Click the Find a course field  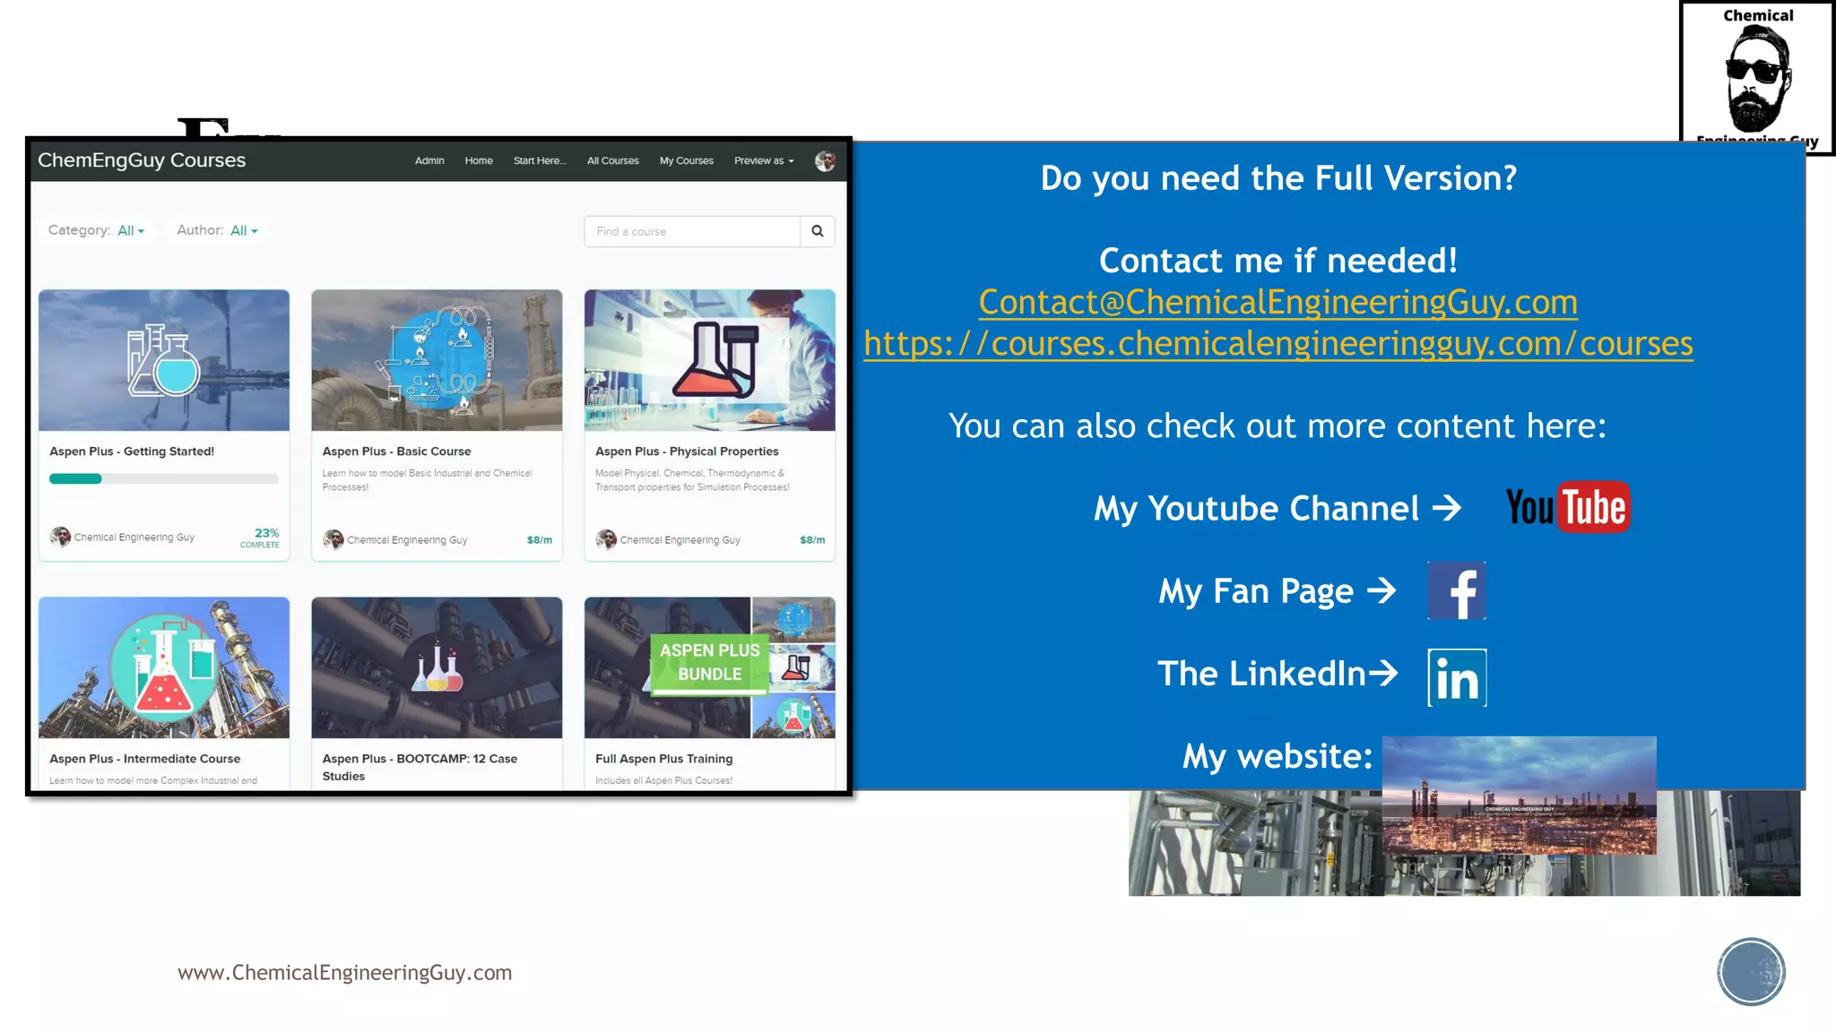click(x=691, y=231)
